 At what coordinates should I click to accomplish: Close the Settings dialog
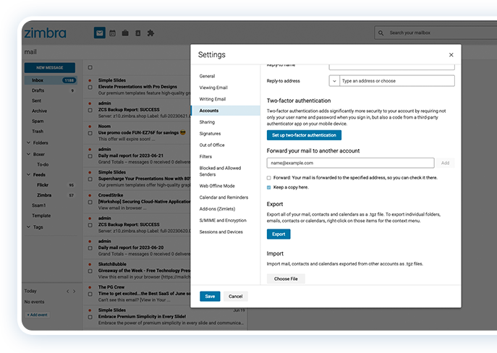[451, 55]
